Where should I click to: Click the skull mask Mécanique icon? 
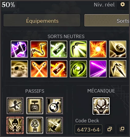[x=101, y=106]
